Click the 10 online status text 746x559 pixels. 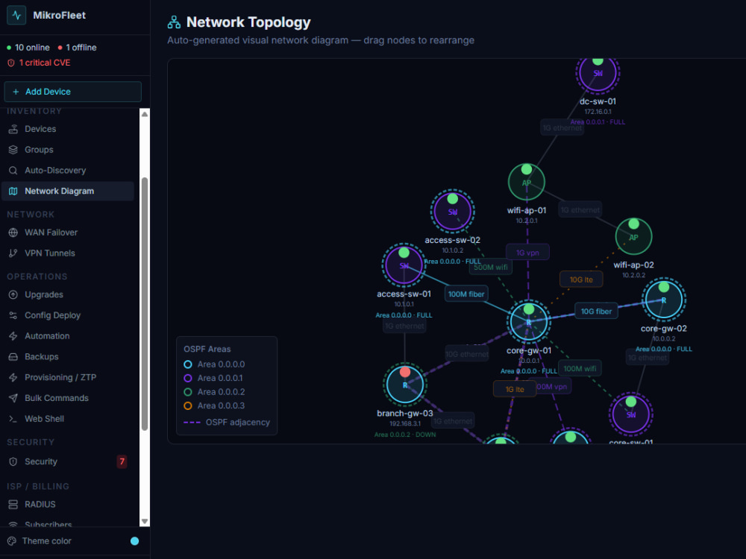(x=32, y=48)
